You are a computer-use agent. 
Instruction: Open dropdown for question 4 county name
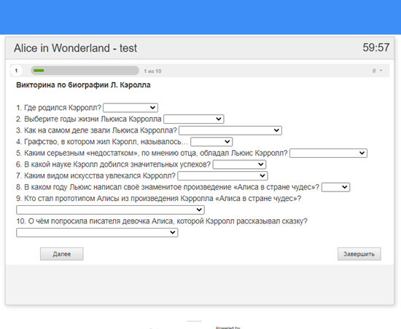click(211, 142)
